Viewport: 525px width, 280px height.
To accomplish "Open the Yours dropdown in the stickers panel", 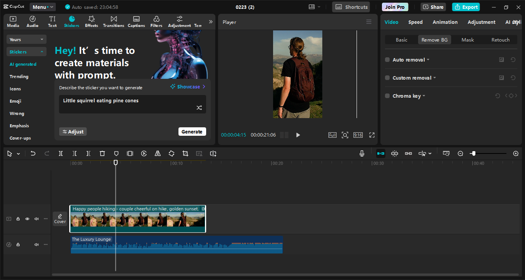I will pos(26,39).
